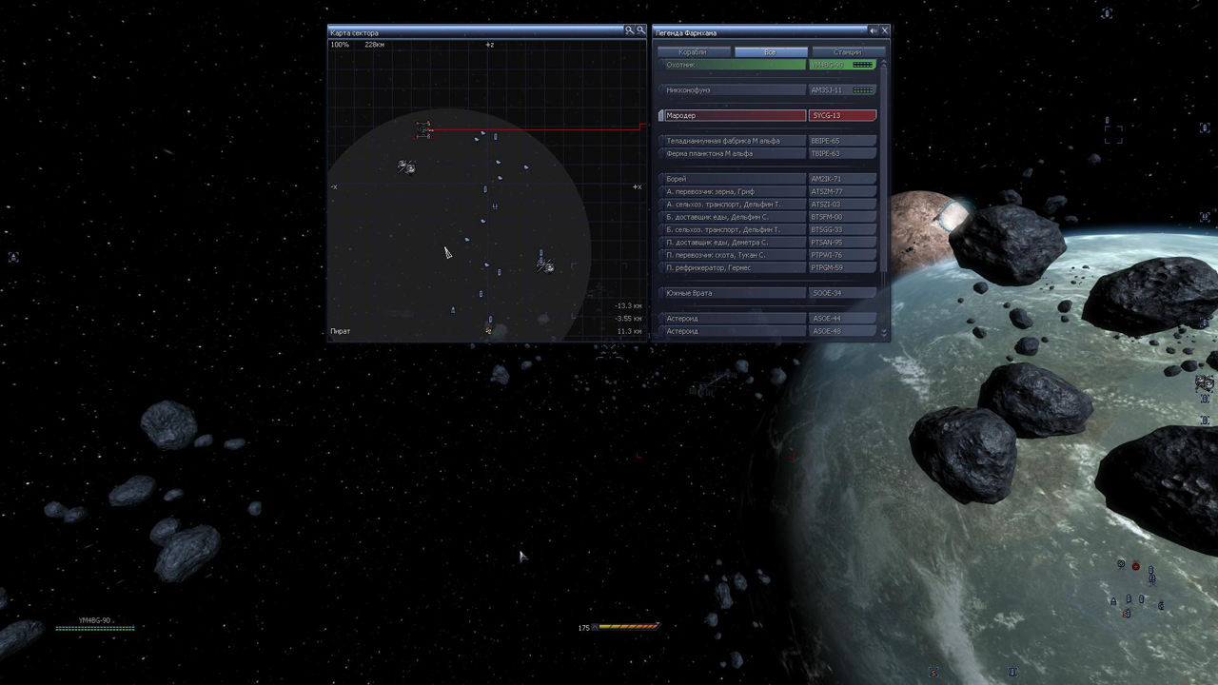Switch to the Корабли tab
Image resolution: width=1218 pixels, height=685 pixels.
pos(694,51)
